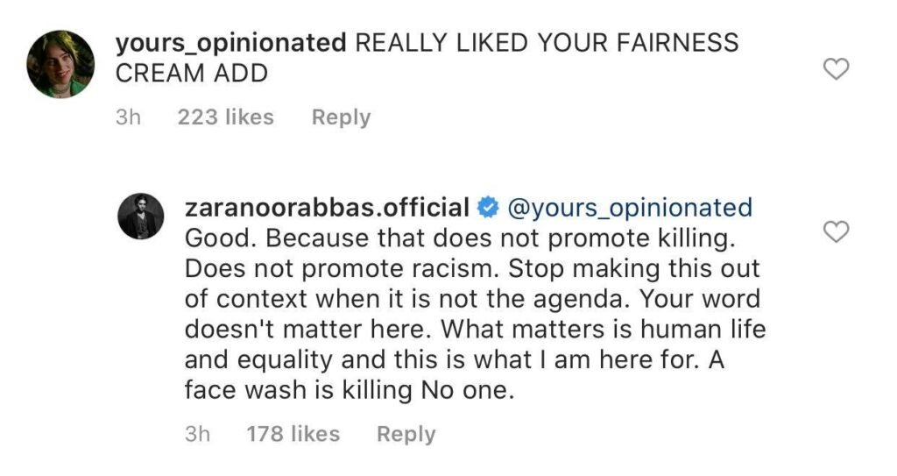Visit the yours_opinionated username profile
The image size is (897, 476).
(x=230, y=42)
